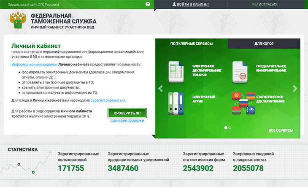Viewport: 308px width, 187px height.
Task: Click the Предварительное информирование label
Action: (271, 68)
